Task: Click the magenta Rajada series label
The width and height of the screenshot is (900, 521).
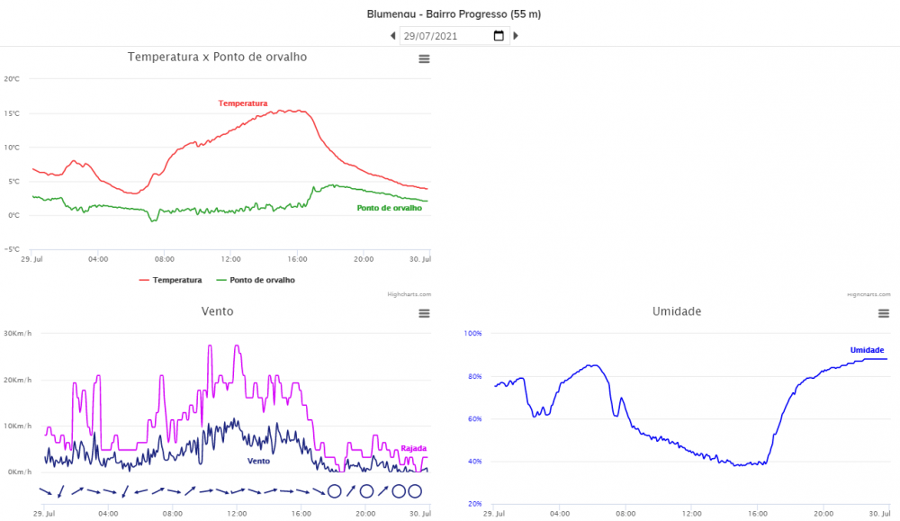Action: [x=413, y=448]
